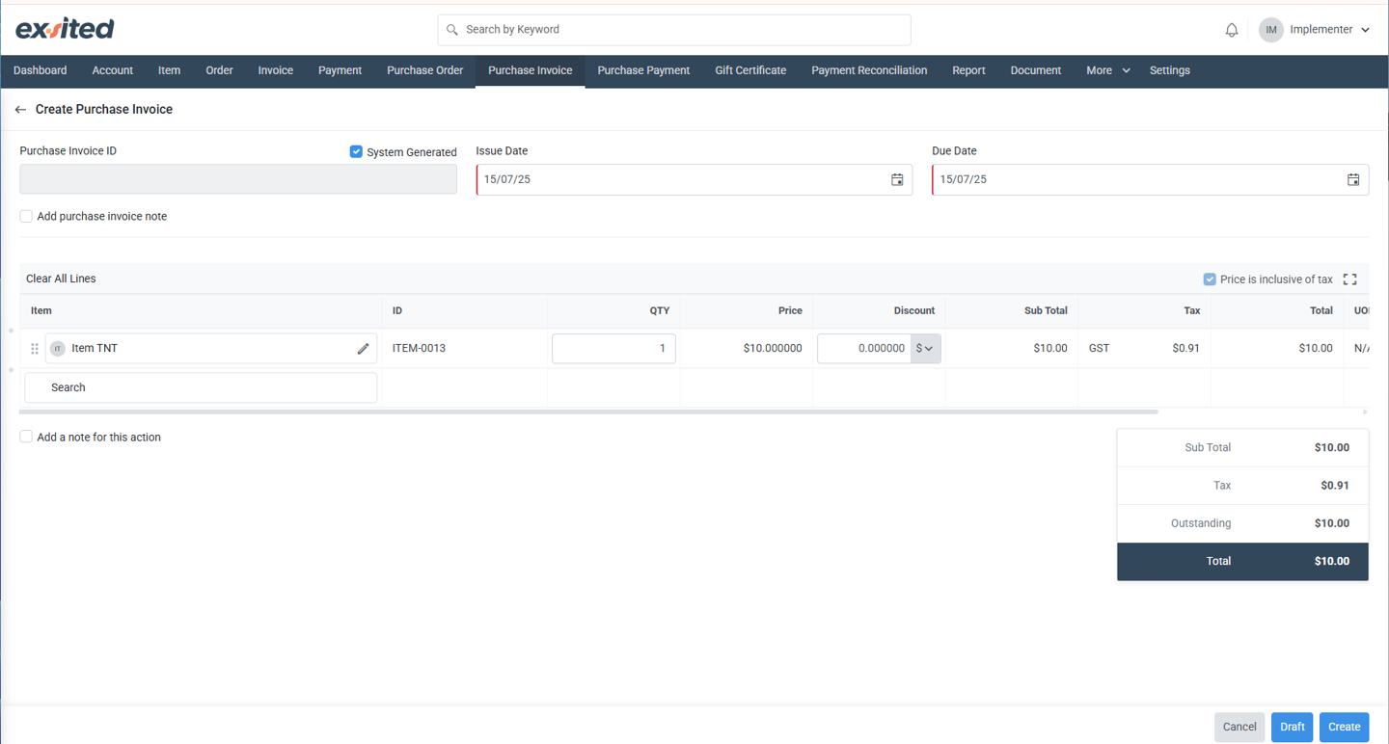Click the Discount amount field

[x=864, y=349]
